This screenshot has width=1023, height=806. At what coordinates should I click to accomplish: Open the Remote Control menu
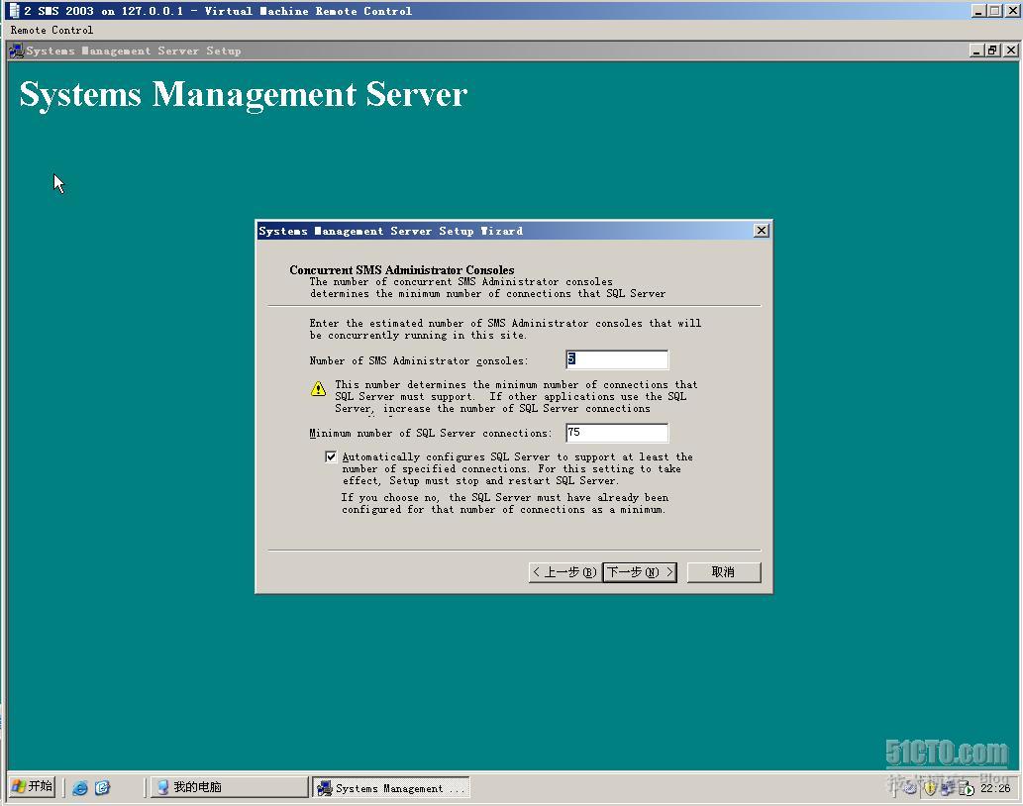(51, 30)
